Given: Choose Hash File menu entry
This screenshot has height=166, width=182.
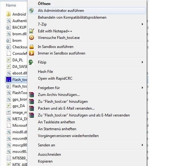Looking at the screenshot, I should click(x=45, y=72).
